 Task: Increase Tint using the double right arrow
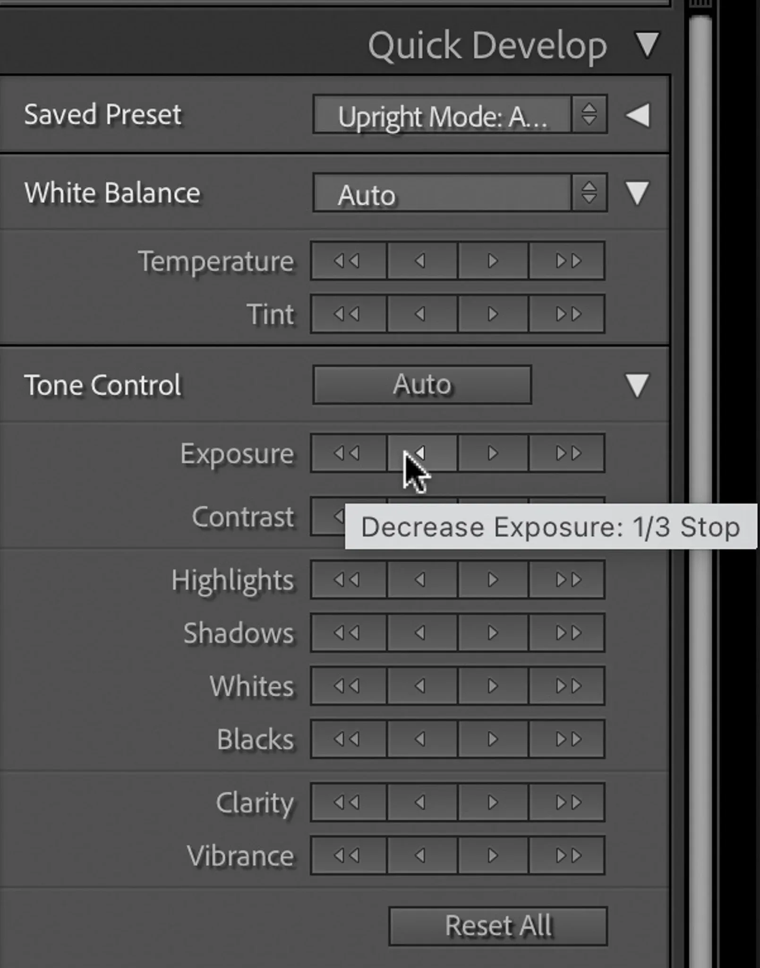tap(567, 314)
